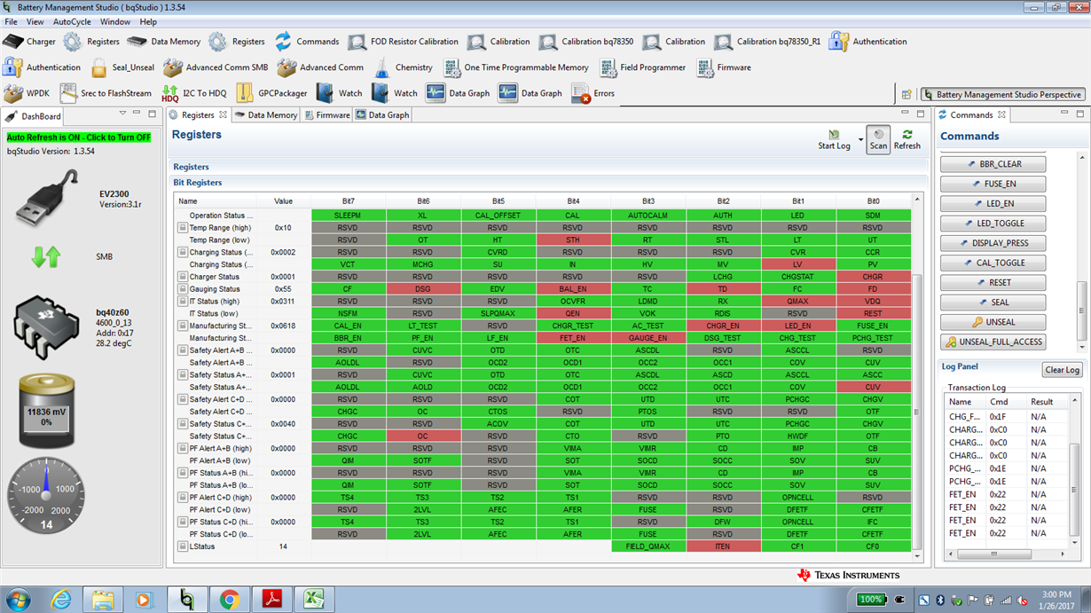The image size is (1091, 613).
Task: Click the FUSE_EN command button
Action: pos(993,184)
